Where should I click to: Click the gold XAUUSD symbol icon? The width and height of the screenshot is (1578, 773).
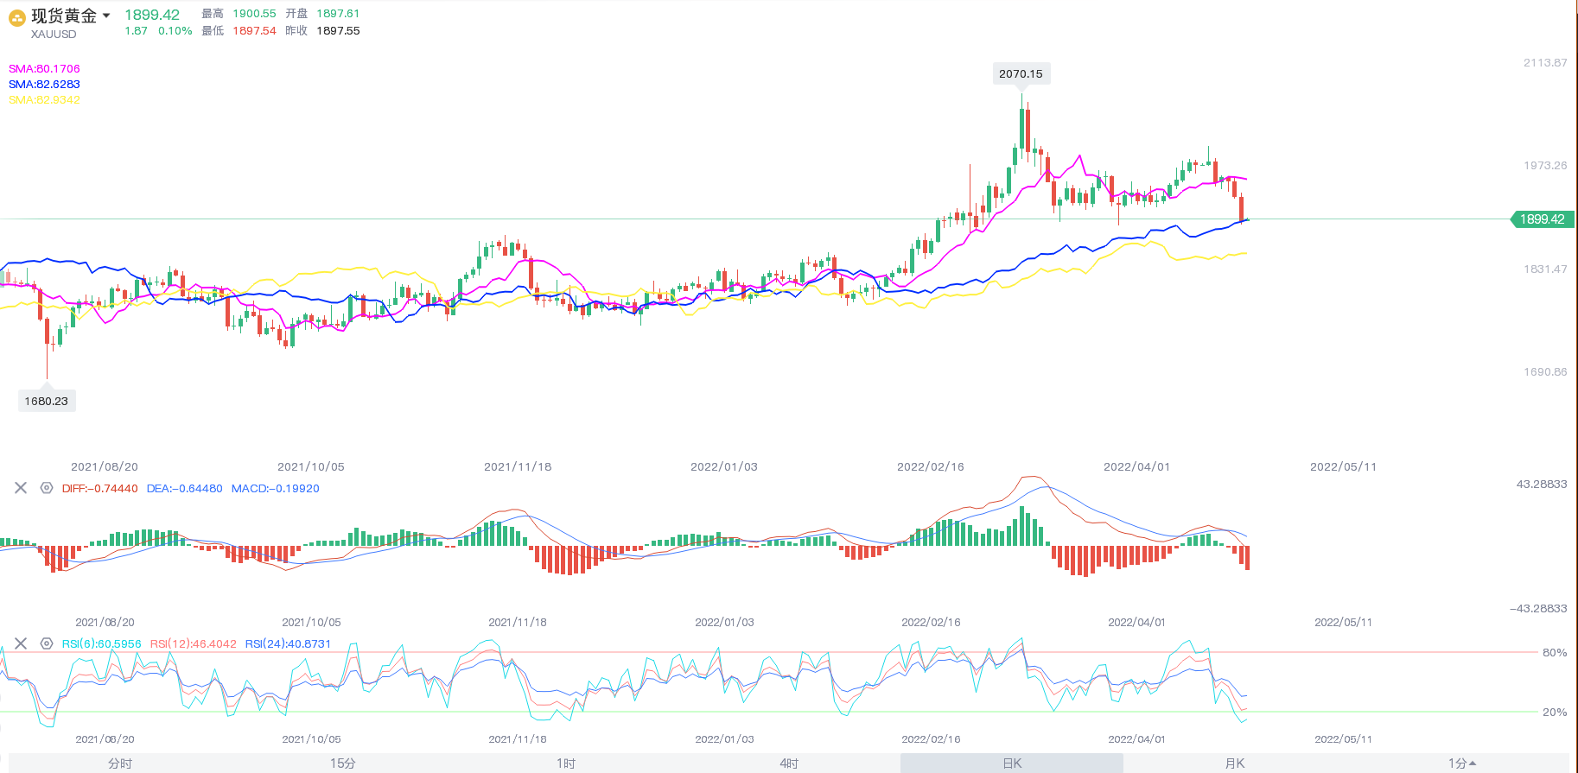point(17,18)
